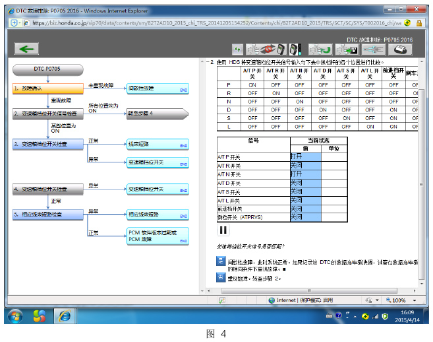Viewport: 433px width, 342px height.
Task: Click the green refresh arrows icon
Action: tap(237, 50)
